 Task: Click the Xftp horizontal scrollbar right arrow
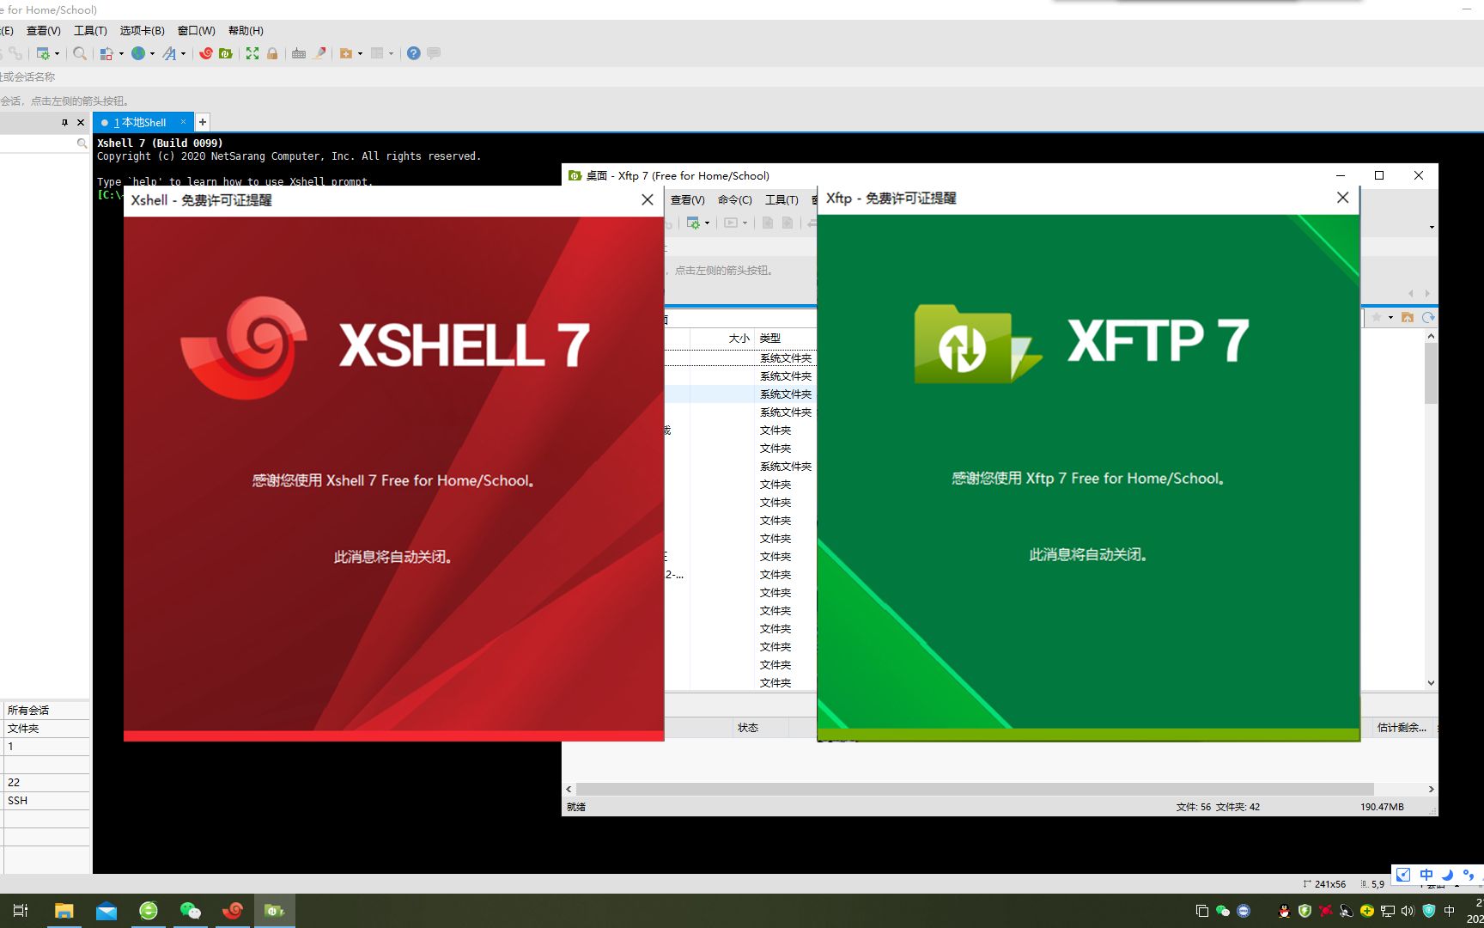(x=1431, y=789)
